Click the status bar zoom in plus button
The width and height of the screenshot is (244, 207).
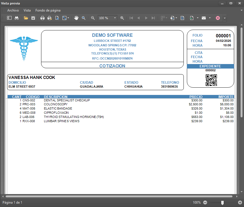tap(240, 203)
